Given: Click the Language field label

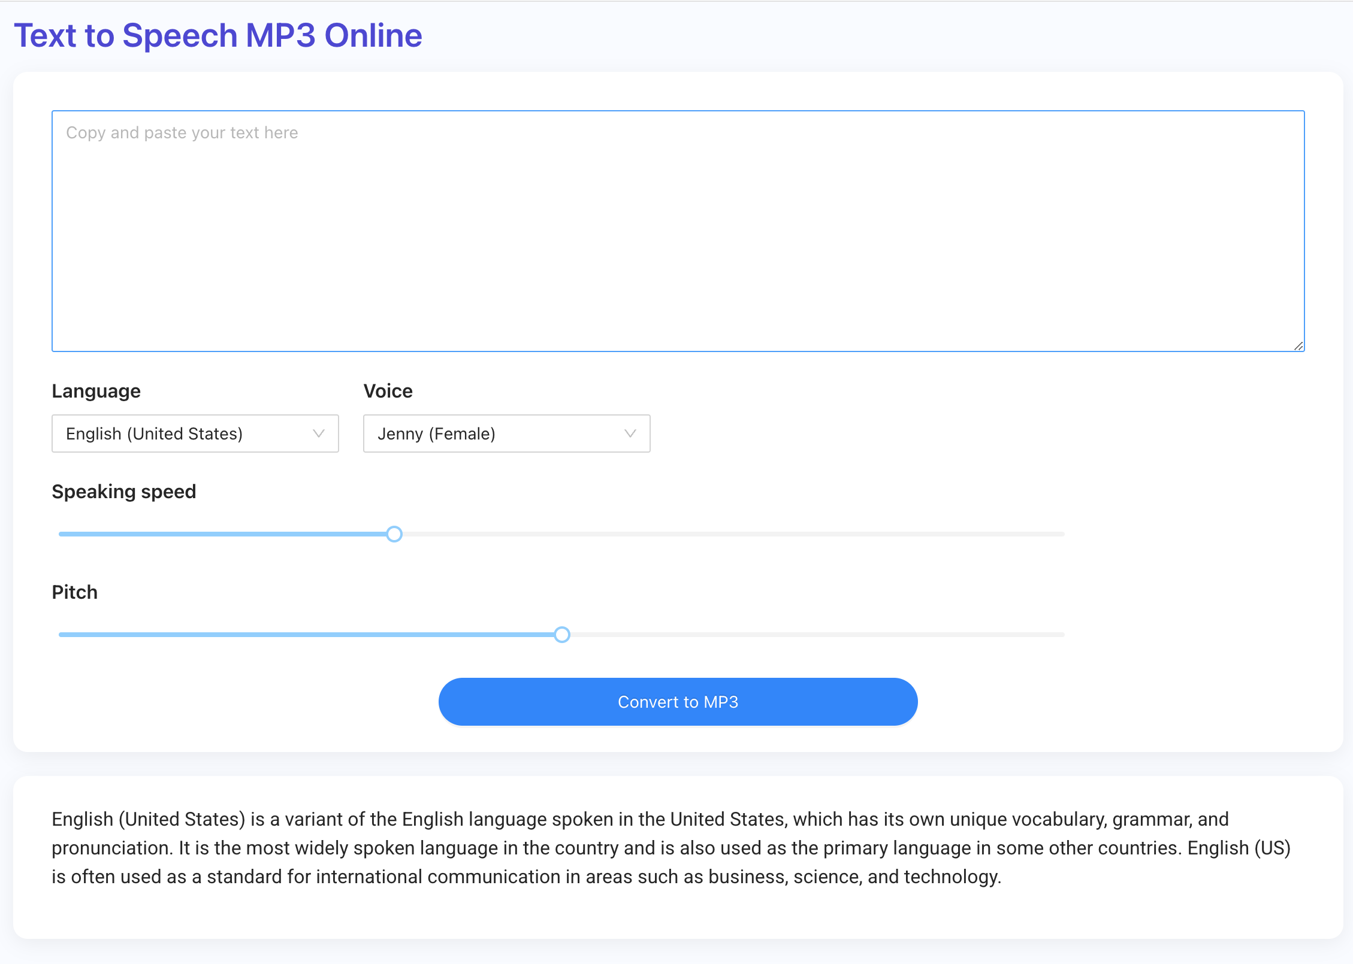Looking at the screenshot, I should [x=96, y=391].
